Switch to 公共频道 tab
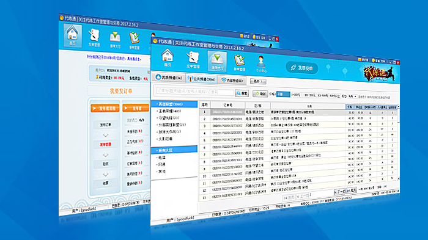This screenshot has width=428, height=240. [201, 79]
